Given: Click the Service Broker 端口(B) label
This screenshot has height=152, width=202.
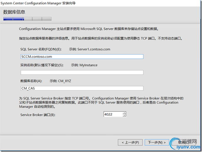Looking at the screenshot, I should coord(38,115).
